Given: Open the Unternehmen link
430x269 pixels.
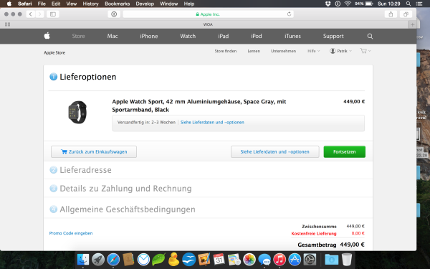Looking at the screenshot, I should pyautogui.click(x=283, y=51).
